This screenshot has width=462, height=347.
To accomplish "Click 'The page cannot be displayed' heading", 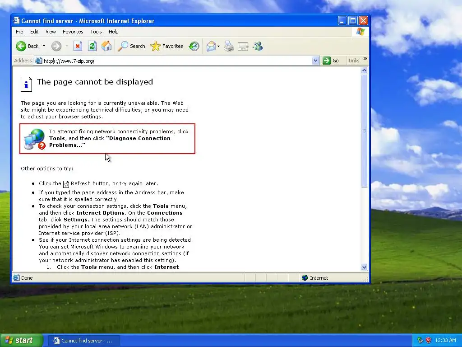I will [x=95, y=82].
